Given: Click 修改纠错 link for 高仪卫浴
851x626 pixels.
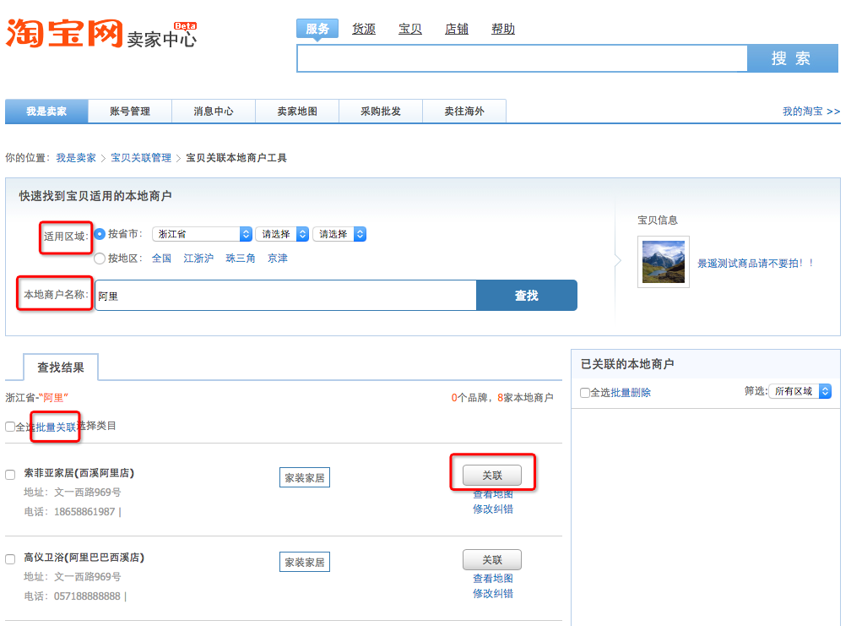Looking at the screenshot, I should pos(493,594).
